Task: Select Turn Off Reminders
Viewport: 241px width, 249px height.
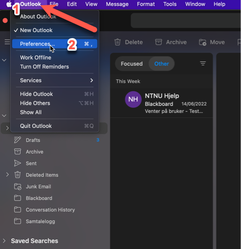Action: [x=55, y=67]
